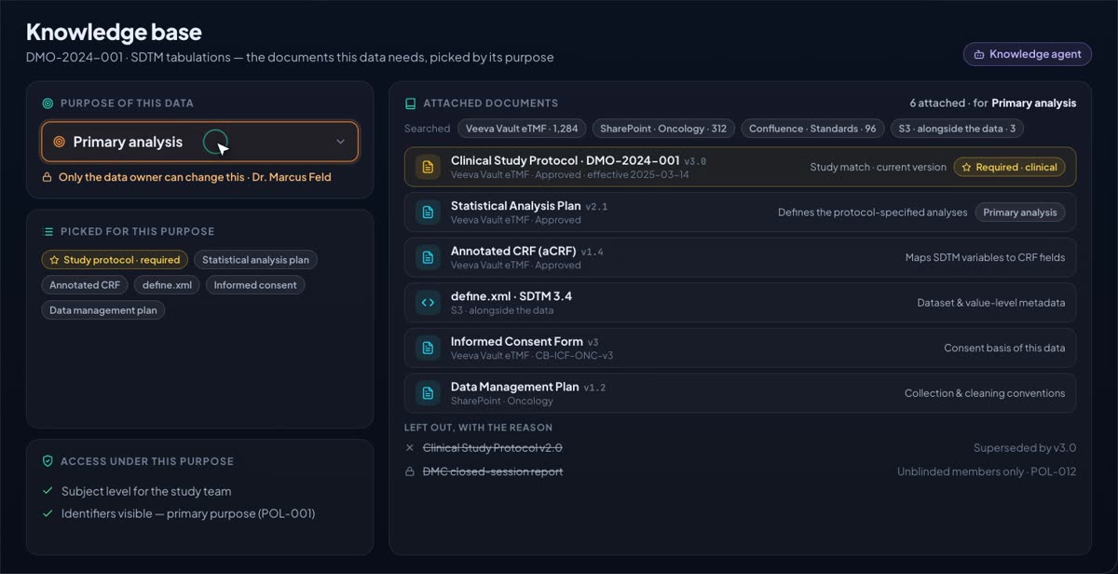1118x574 pixels.
Task: Select the define.xml chip
Action: [x=167, y=285]
